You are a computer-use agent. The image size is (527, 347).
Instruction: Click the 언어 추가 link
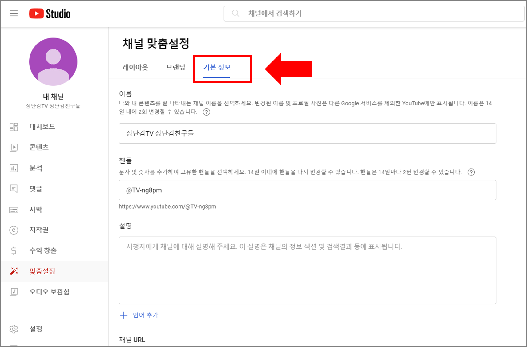(146, 315)
